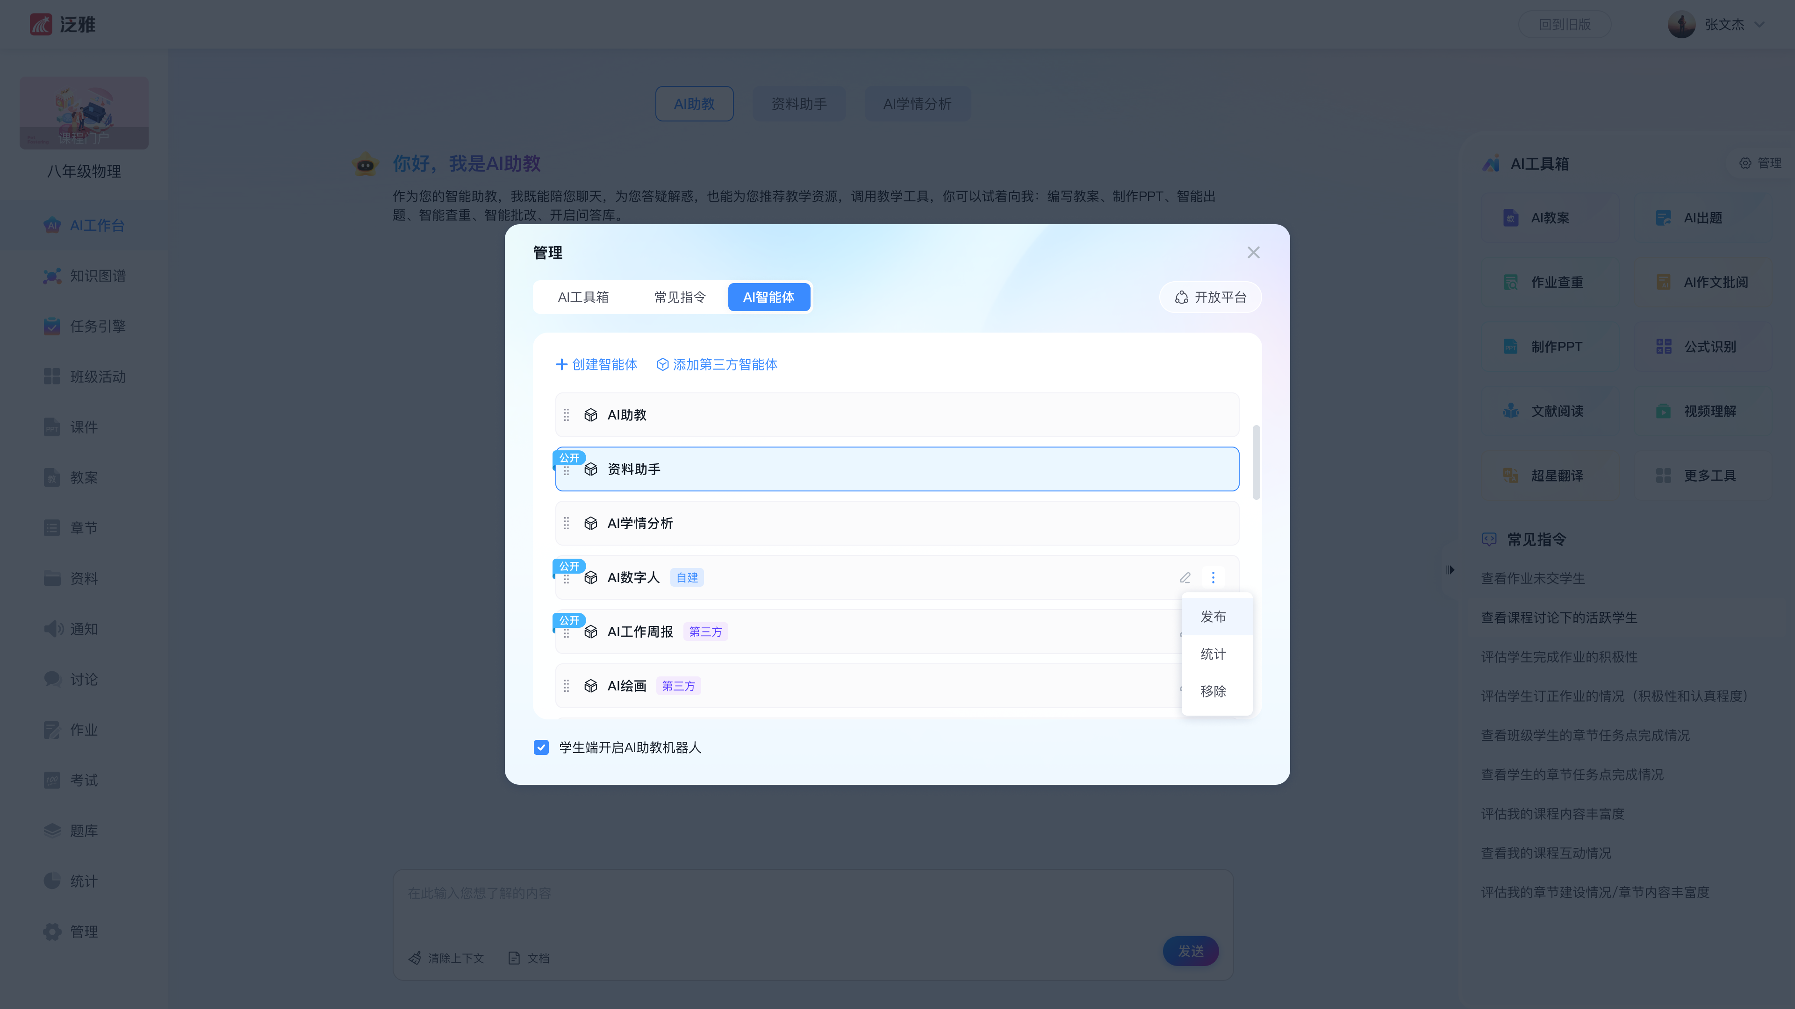Screen dimensions: 1795x1009
Task: Close the 管理 dialog
Action: point(1253,253)
